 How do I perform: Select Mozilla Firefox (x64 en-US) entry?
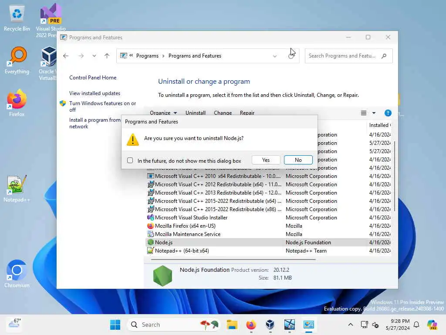[269, 226]
